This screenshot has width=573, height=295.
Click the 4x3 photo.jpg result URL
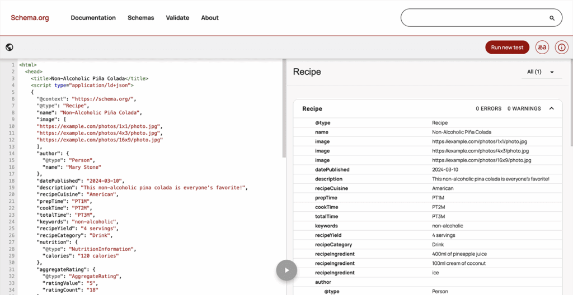tap(480, 151)
